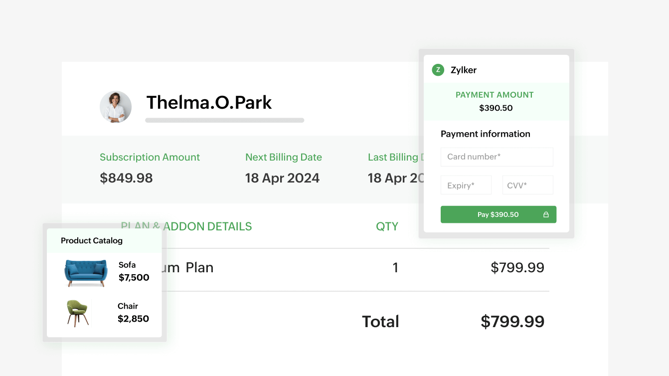Open the Payment Amount section header

pos(495,95)
